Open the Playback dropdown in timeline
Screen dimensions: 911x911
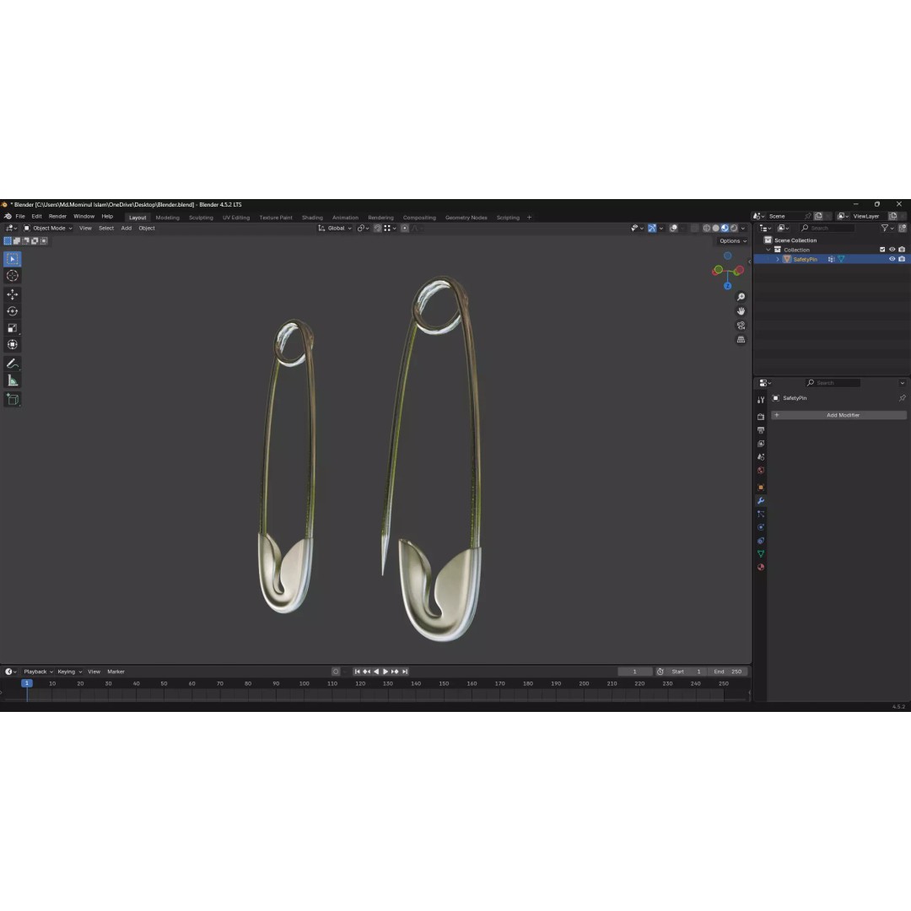38,671
